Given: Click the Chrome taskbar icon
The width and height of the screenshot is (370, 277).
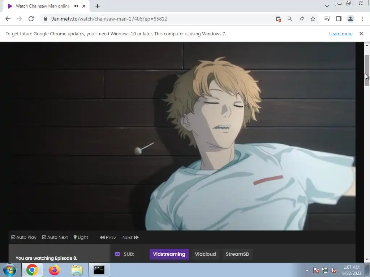Looking at the screenshot, I should [x=32, y=270].
